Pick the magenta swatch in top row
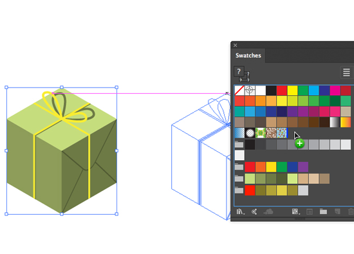Image resolution: width=354 pixels, height=254 pixels. click(335, 90)
